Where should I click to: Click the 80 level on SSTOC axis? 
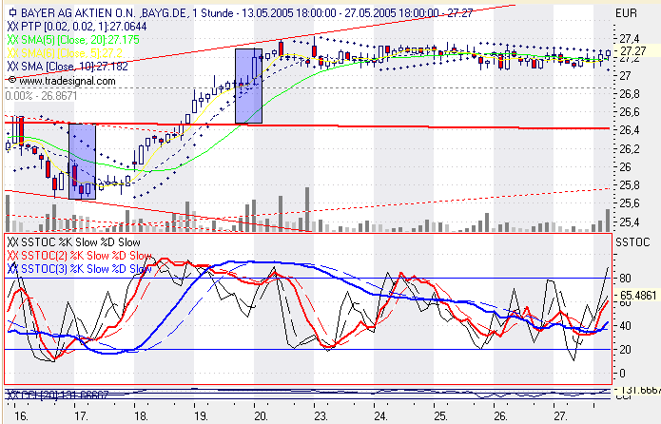pos(625,279)
